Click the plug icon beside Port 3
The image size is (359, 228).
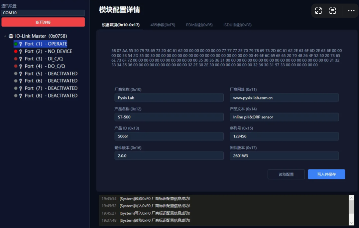(21, 59)
